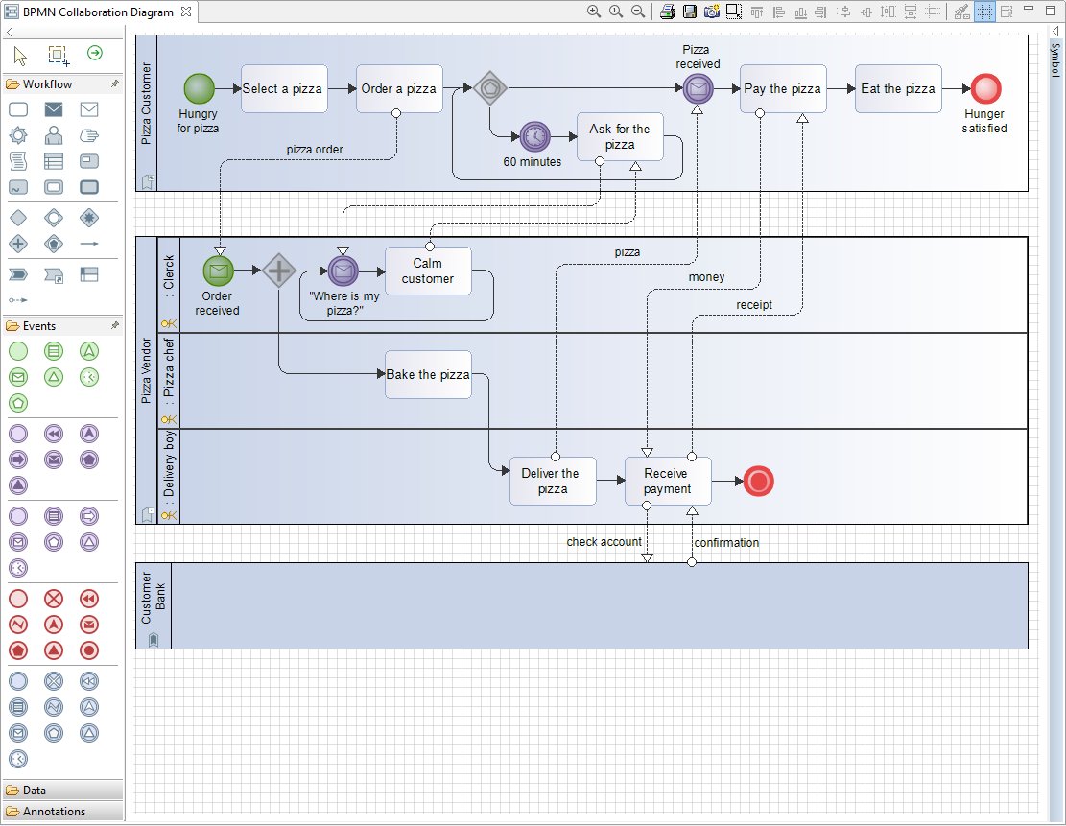The height and width of the screenshot is (826, 1066).
Task: Pick the Pool/Lane table palette icon
Action: (89, 274)
